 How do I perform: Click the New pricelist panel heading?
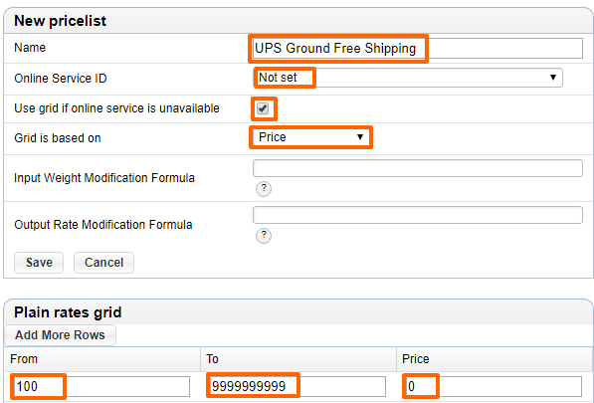[61, 21]
